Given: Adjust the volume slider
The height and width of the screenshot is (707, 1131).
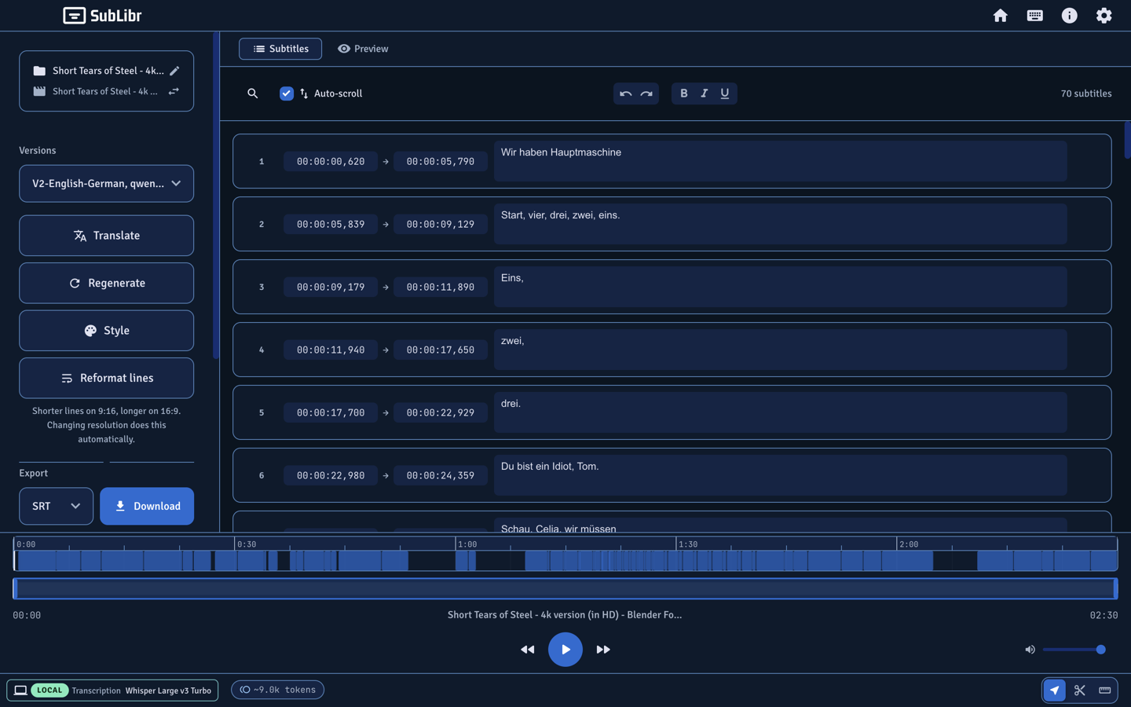Looking at the screenshot, I should click(1073, 650).
